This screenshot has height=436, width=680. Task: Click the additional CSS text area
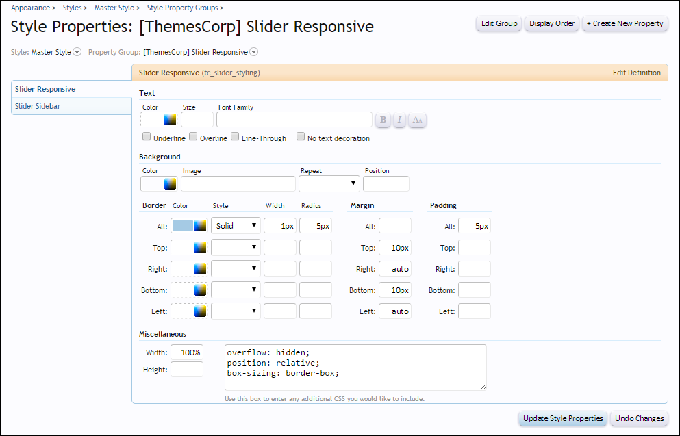pos(355,368)
